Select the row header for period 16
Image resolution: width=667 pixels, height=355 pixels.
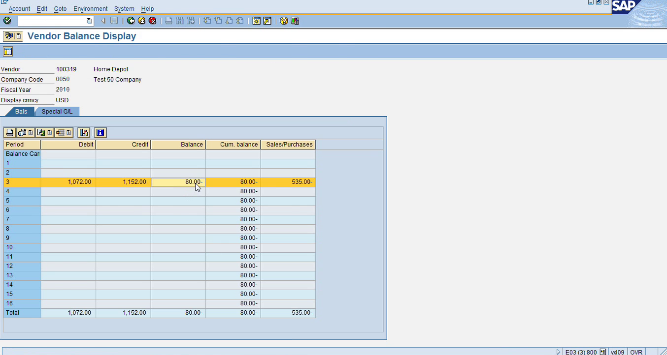pos(22,303)
